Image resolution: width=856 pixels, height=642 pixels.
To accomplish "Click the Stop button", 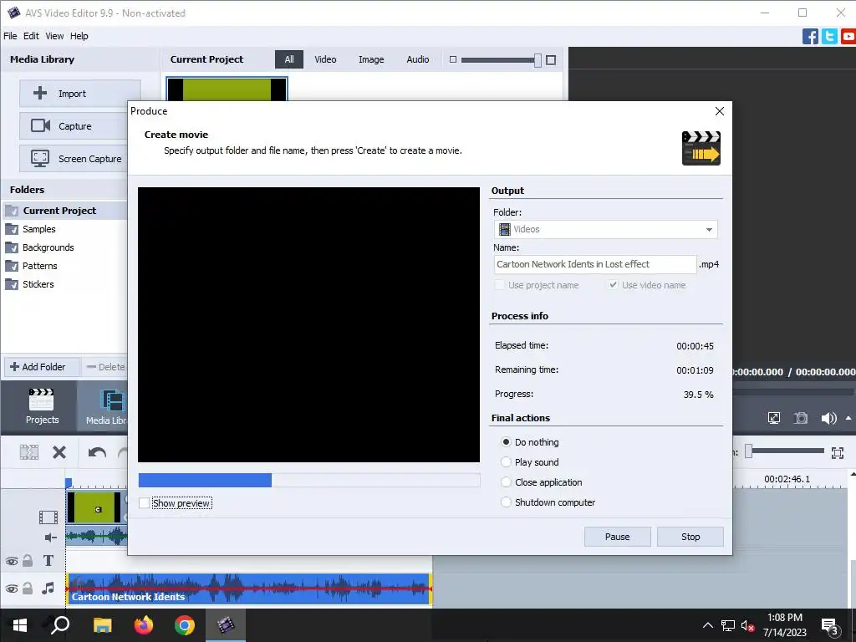I will coord(690,537).
